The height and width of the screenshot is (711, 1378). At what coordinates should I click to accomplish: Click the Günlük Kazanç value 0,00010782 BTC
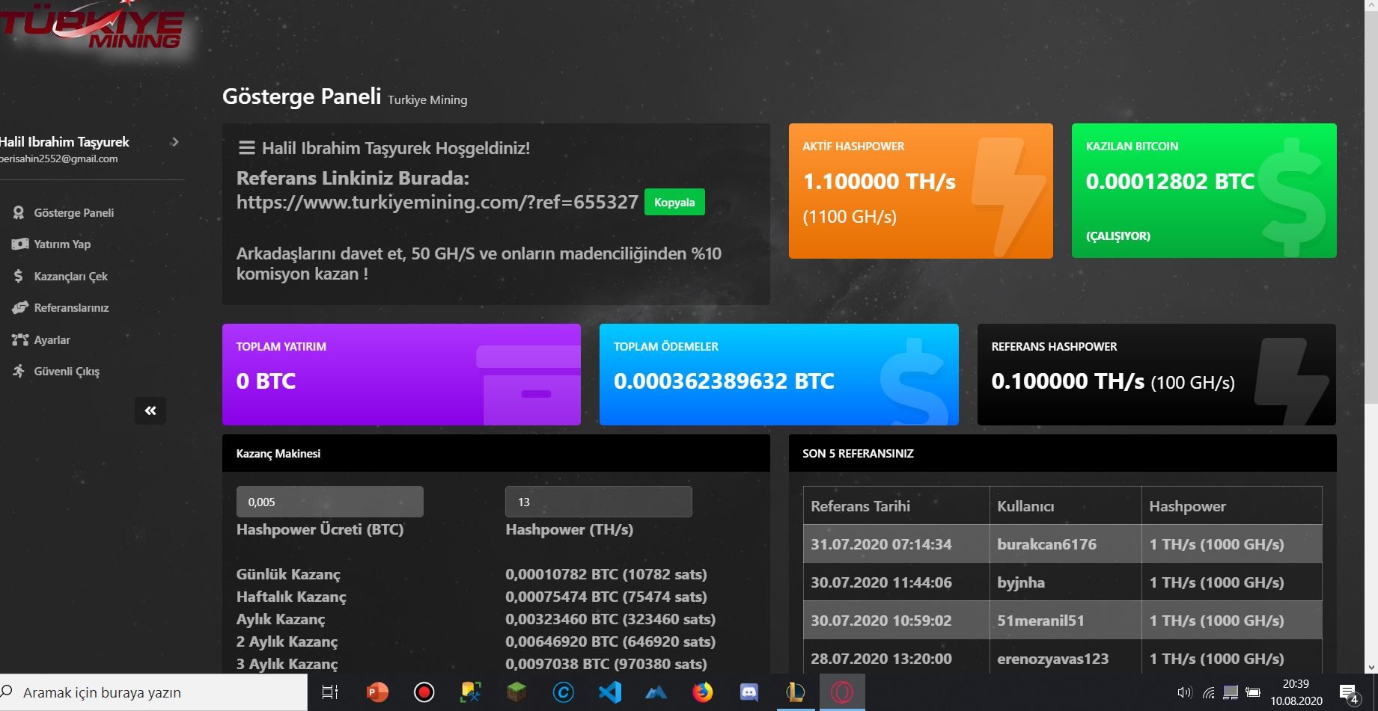[606, 574]
